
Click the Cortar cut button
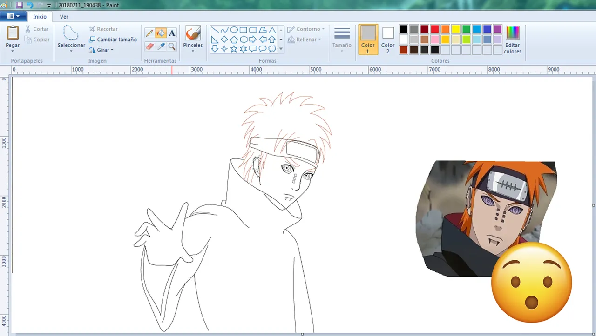(x=37, y=29)
